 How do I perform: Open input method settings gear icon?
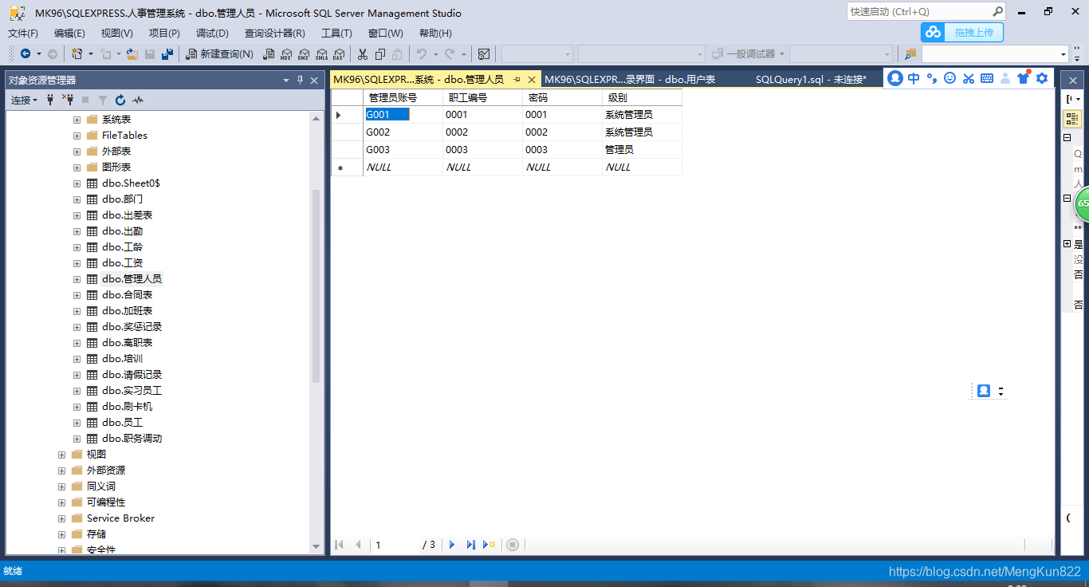point(1042,78)
